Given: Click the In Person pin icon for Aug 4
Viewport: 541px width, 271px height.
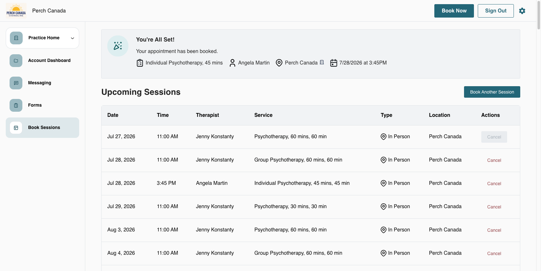Looking at the screenshot, I should [x=384, y=253].
